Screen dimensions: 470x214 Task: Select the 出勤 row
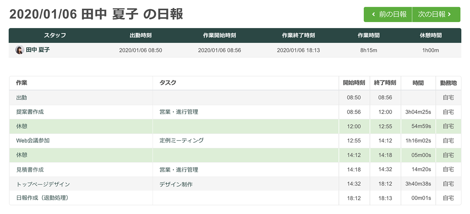pos(21,98)
